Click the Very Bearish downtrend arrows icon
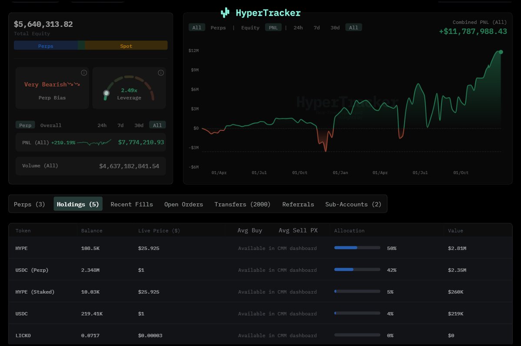 (x=74, y=85)
